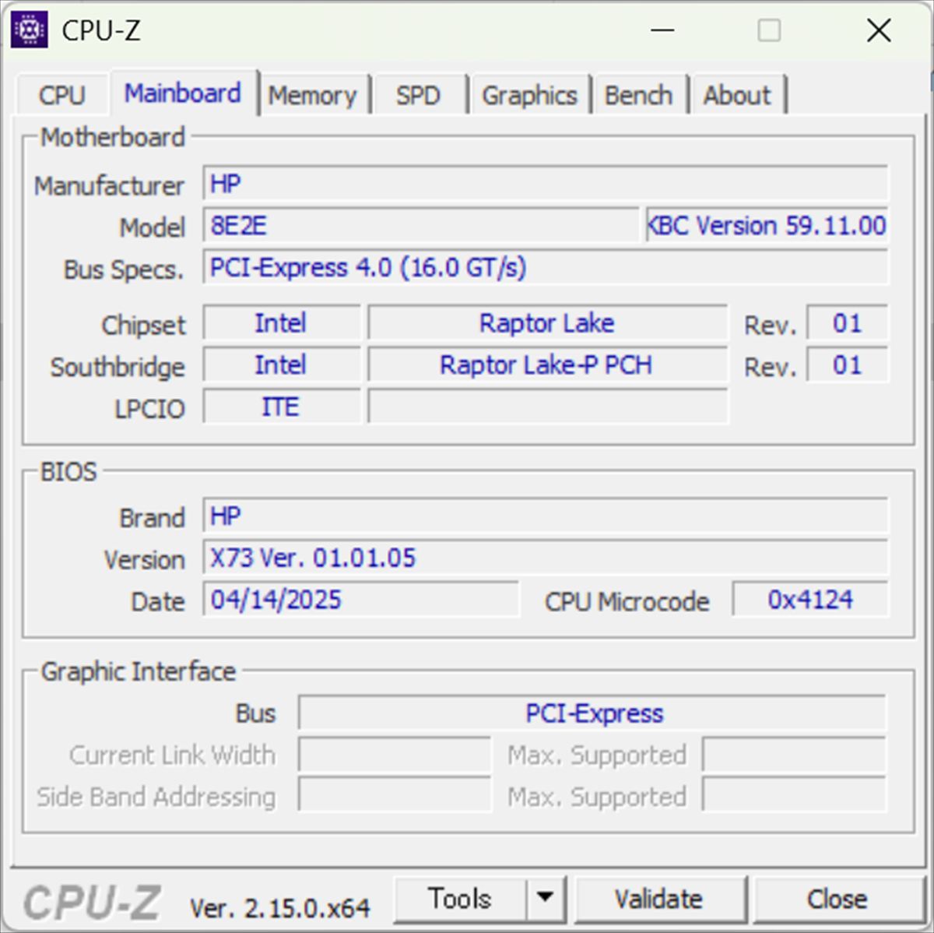Expand the Tools dropdown arrow
934x933 pixels.
(546, 899)
